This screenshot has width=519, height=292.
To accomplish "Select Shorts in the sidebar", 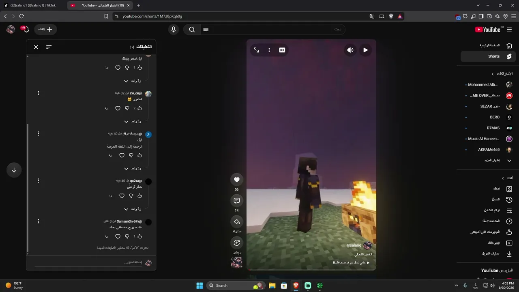I will (489, 56).
